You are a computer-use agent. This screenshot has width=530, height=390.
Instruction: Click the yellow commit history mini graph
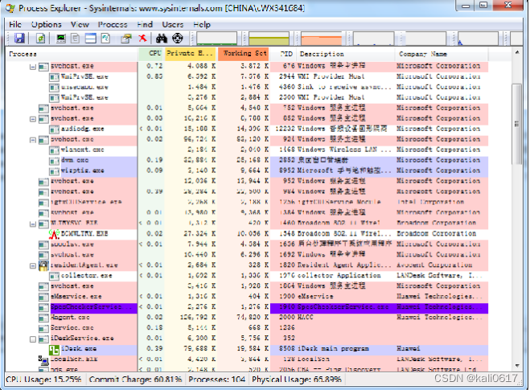pyautogui.click(x=269, y=39)
